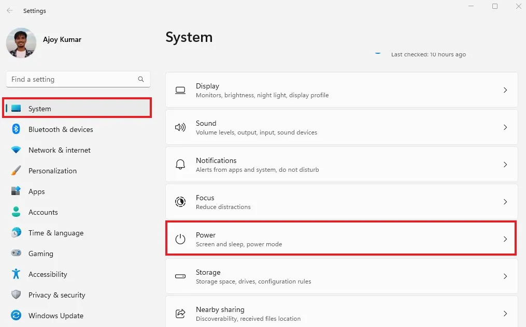Select the Bluetooth & devices sidebar icon
526x327 pixels.
tap(16, 129)
